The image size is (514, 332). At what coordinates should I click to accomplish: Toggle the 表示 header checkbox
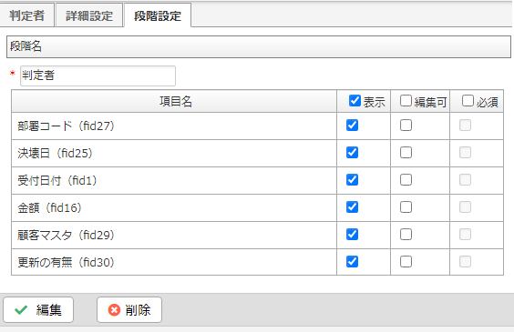click(355, 101)
